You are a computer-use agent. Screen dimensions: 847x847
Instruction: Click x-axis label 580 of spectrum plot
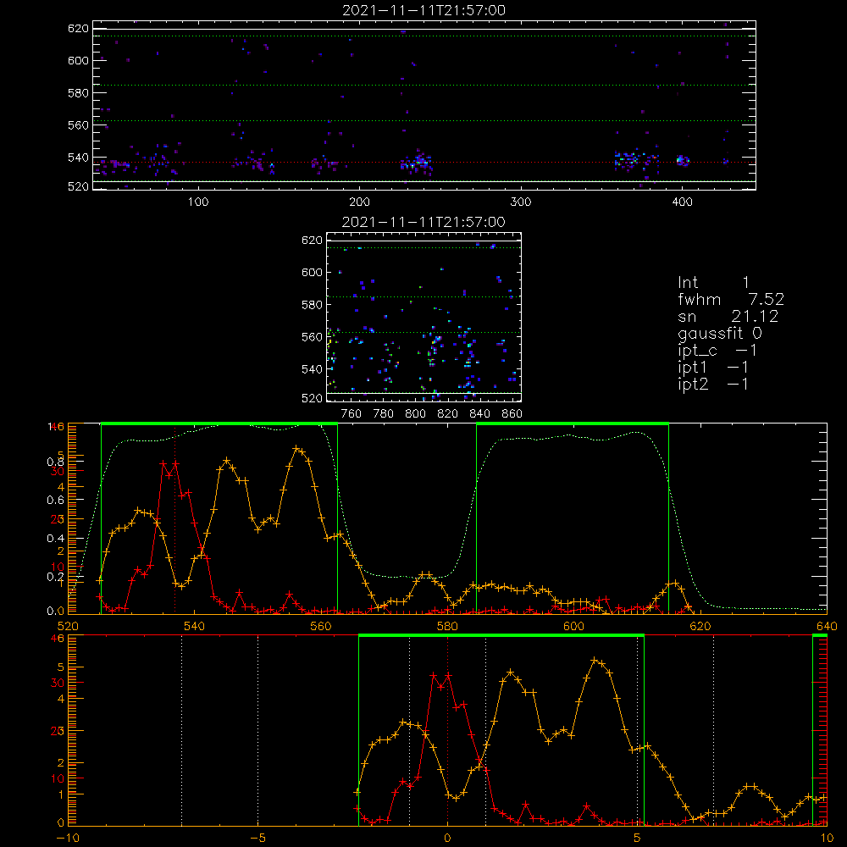point(446,626)
